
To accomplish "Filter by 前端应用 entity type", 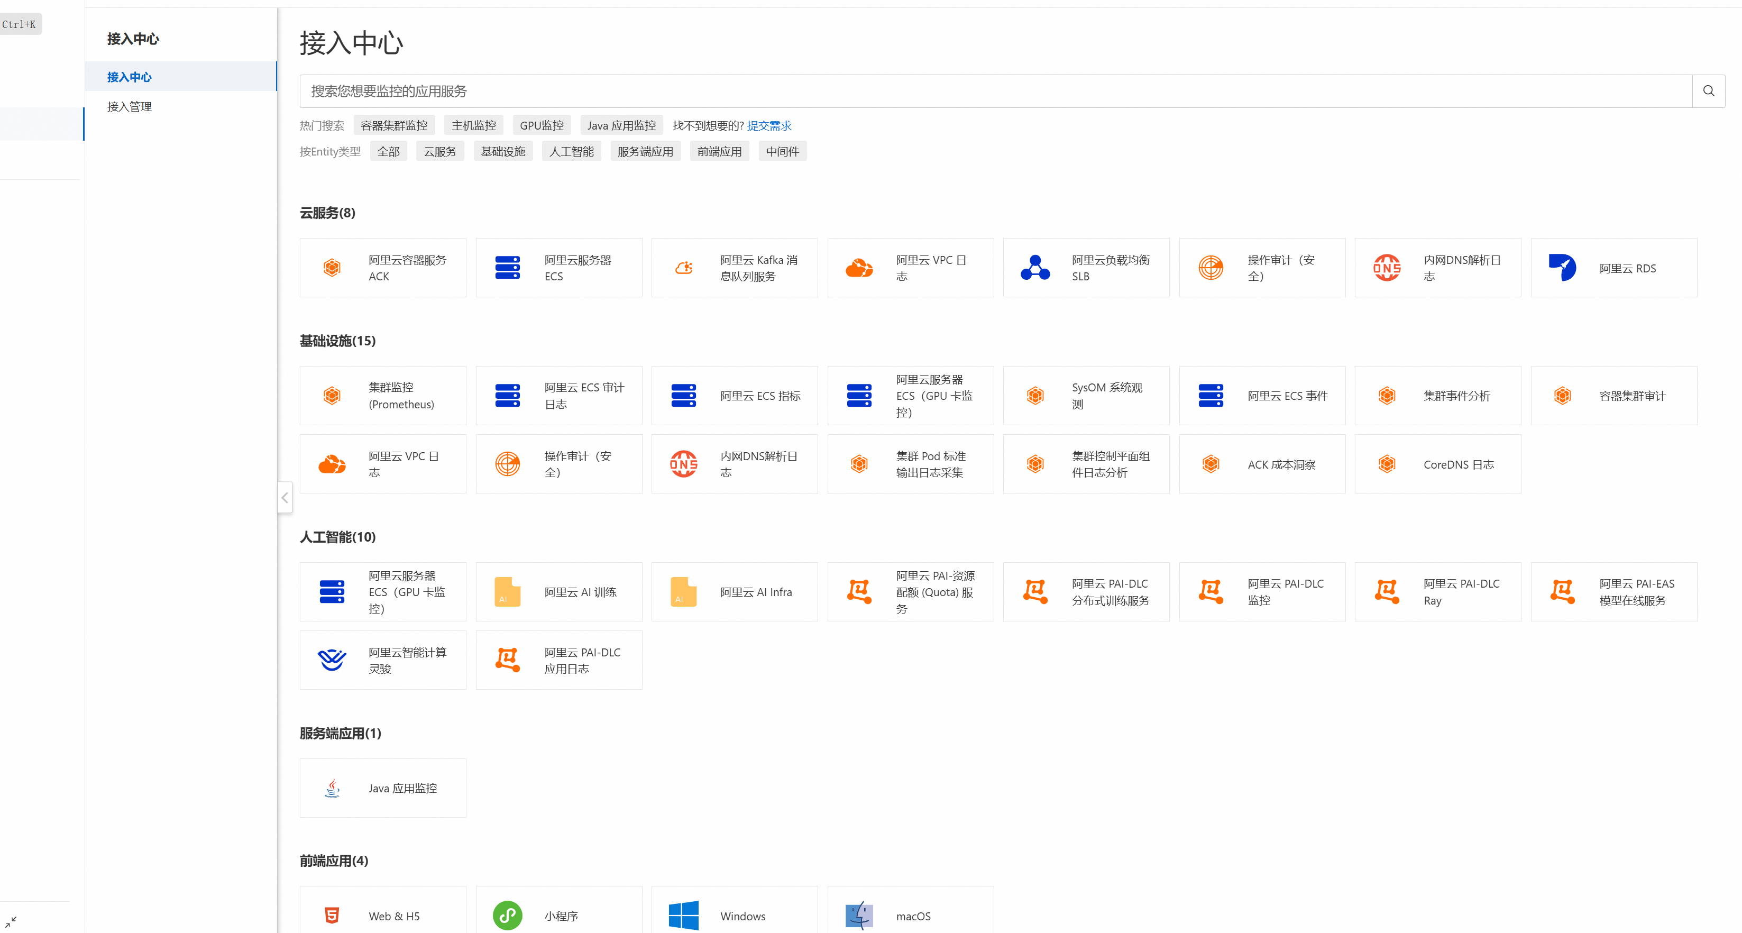I will coord(720,152).
